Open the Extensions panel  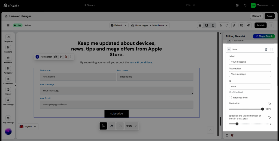pyautogui.click(x=8, y=80)
